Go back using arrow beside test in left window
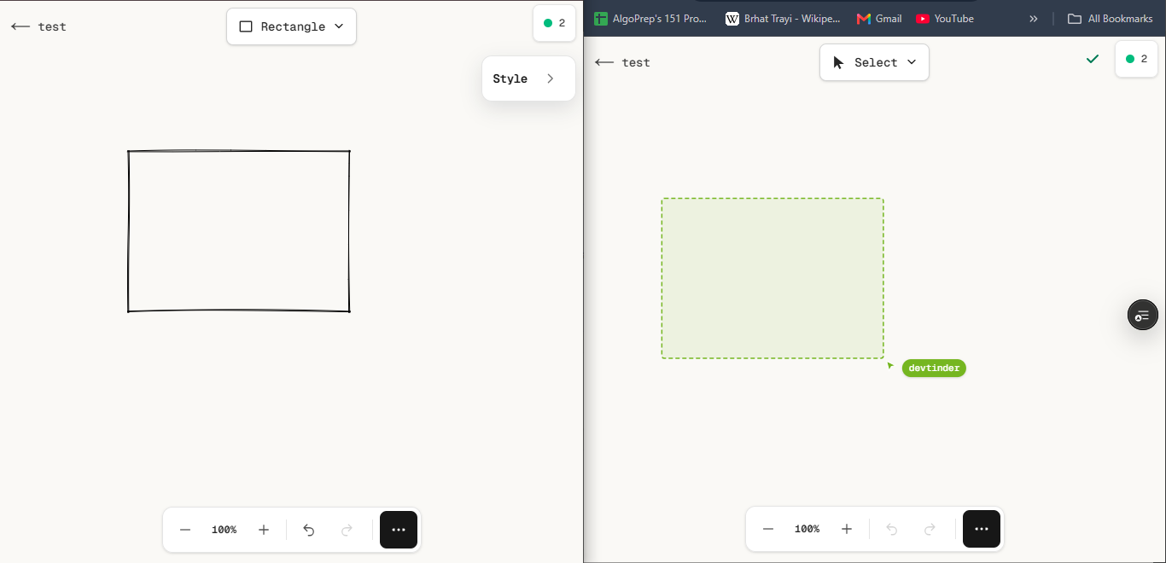This screenshot has width=1166, height=563. (x=20, y=26)
